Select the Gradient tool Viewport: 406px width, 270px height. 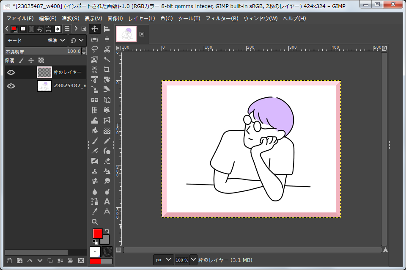click(x=107, y=130)
